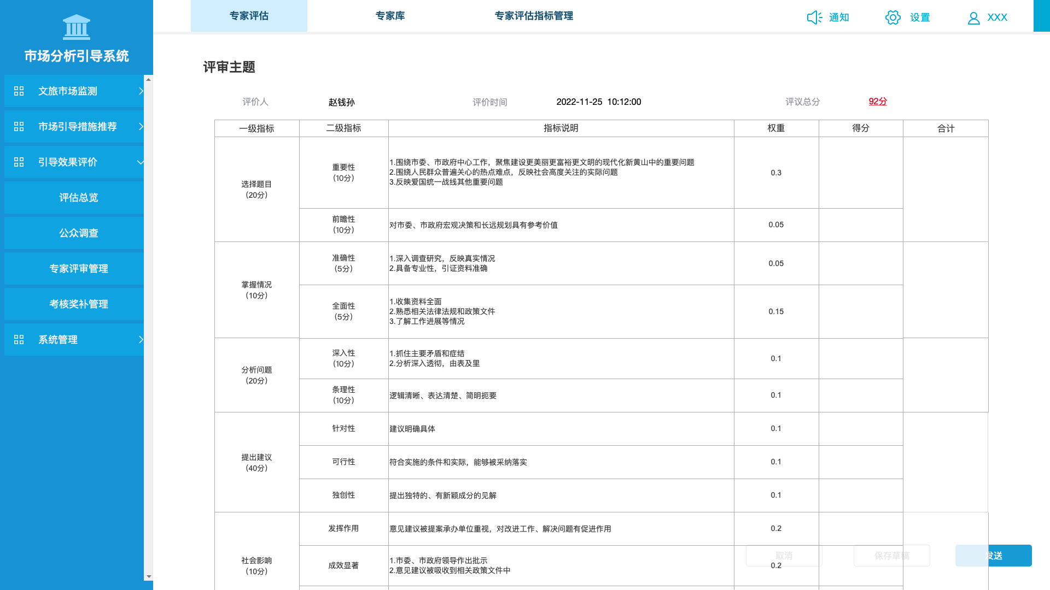
Task: Click grid icon beside 市场引导措施推荐
Action: pyautogui.click(x=19, y=127)
